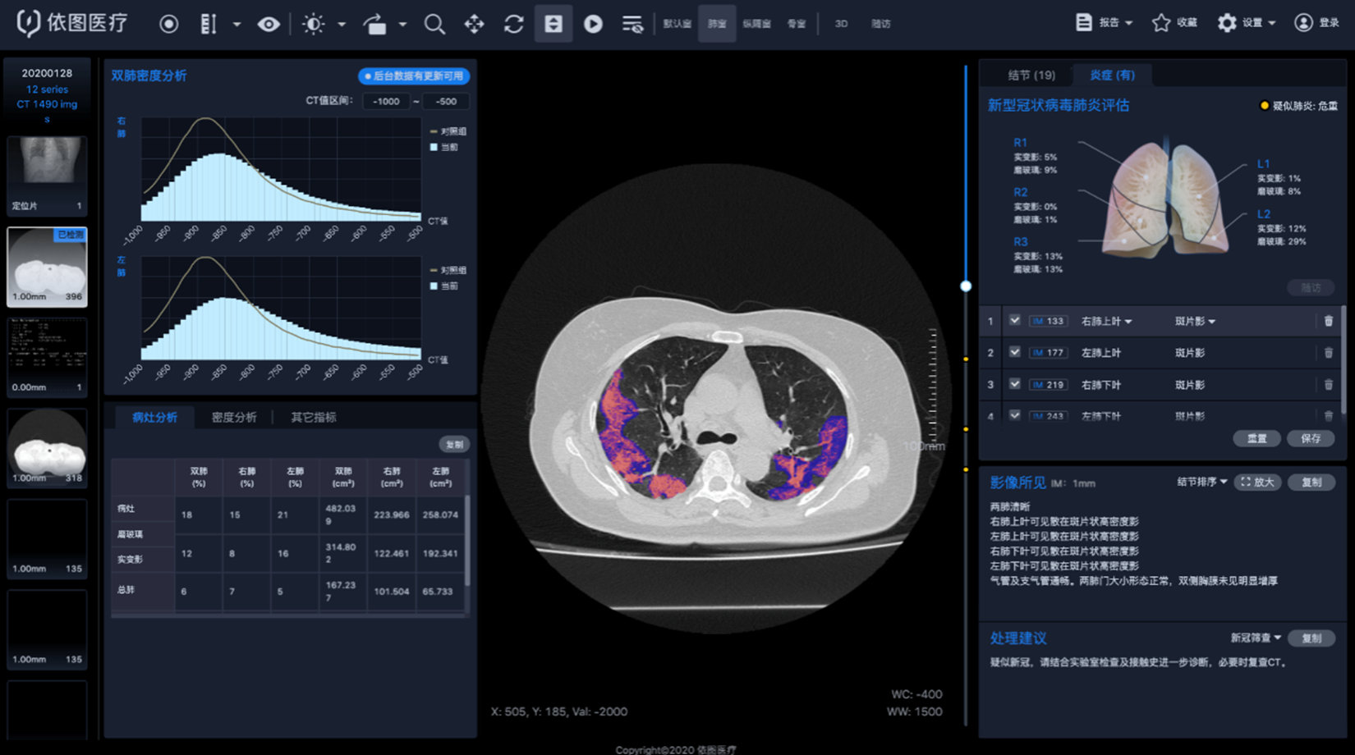Open the measurement tool dropdown arrow
The width and height of the screenshot is (1355, 755).
237,25
